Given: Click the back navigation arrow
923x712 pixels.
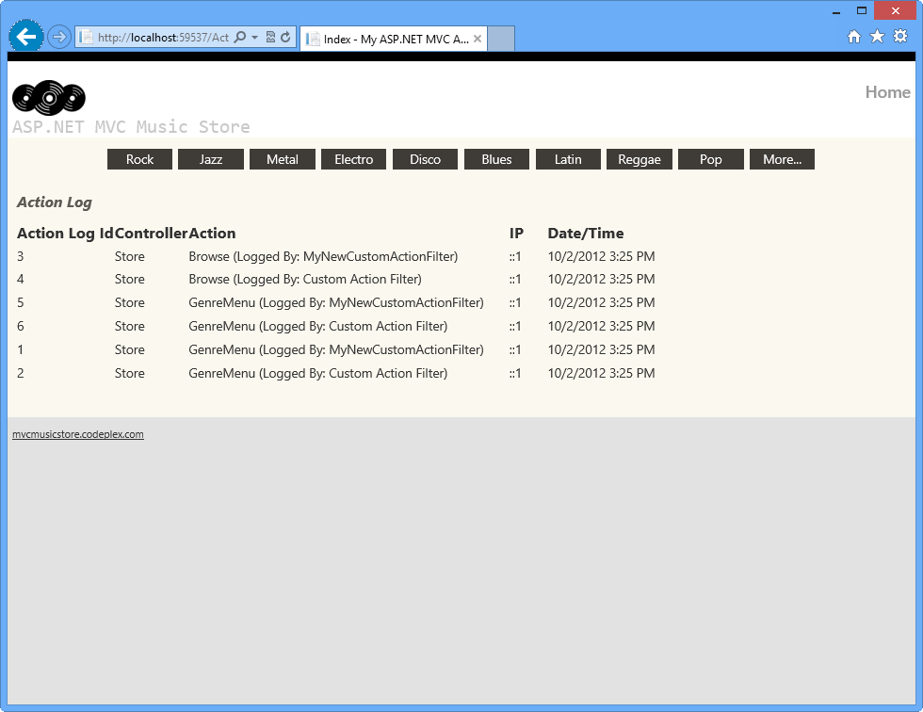Looking at the screenshot, I should point(25,36).
